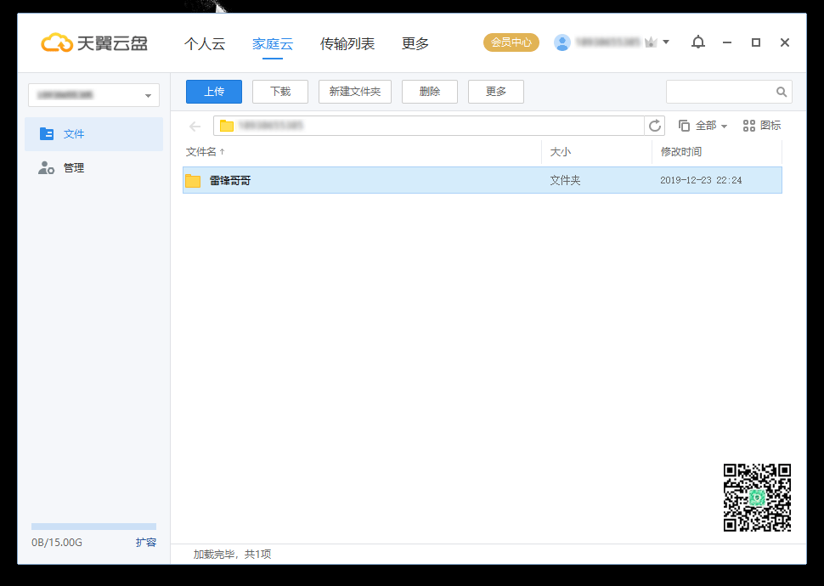Open the QR code image

pos(757,498)
